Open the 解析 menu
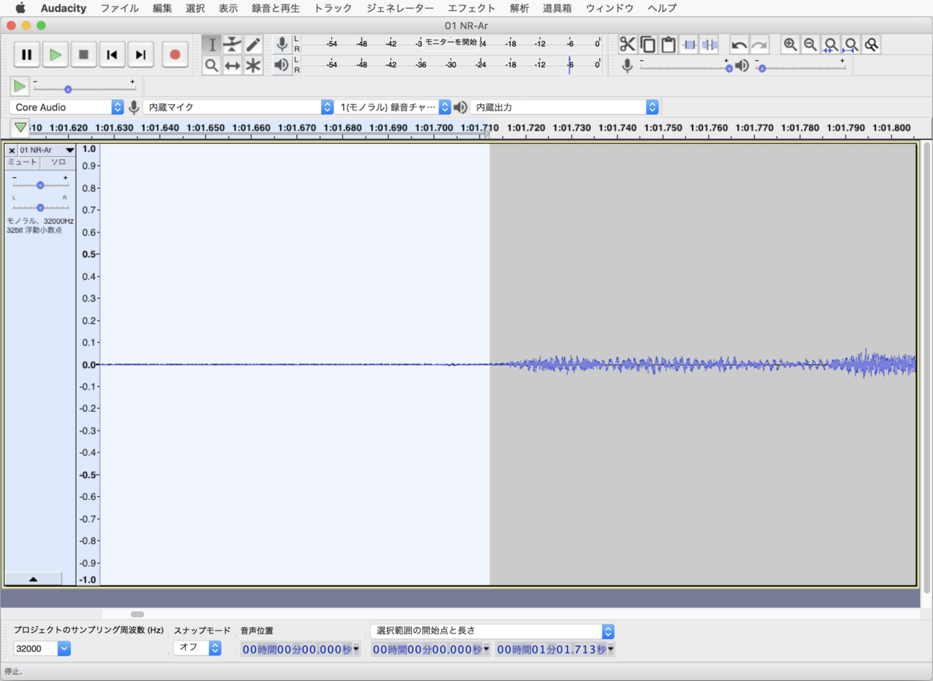This screenshot has width=933, height=681. click(519, 9)
